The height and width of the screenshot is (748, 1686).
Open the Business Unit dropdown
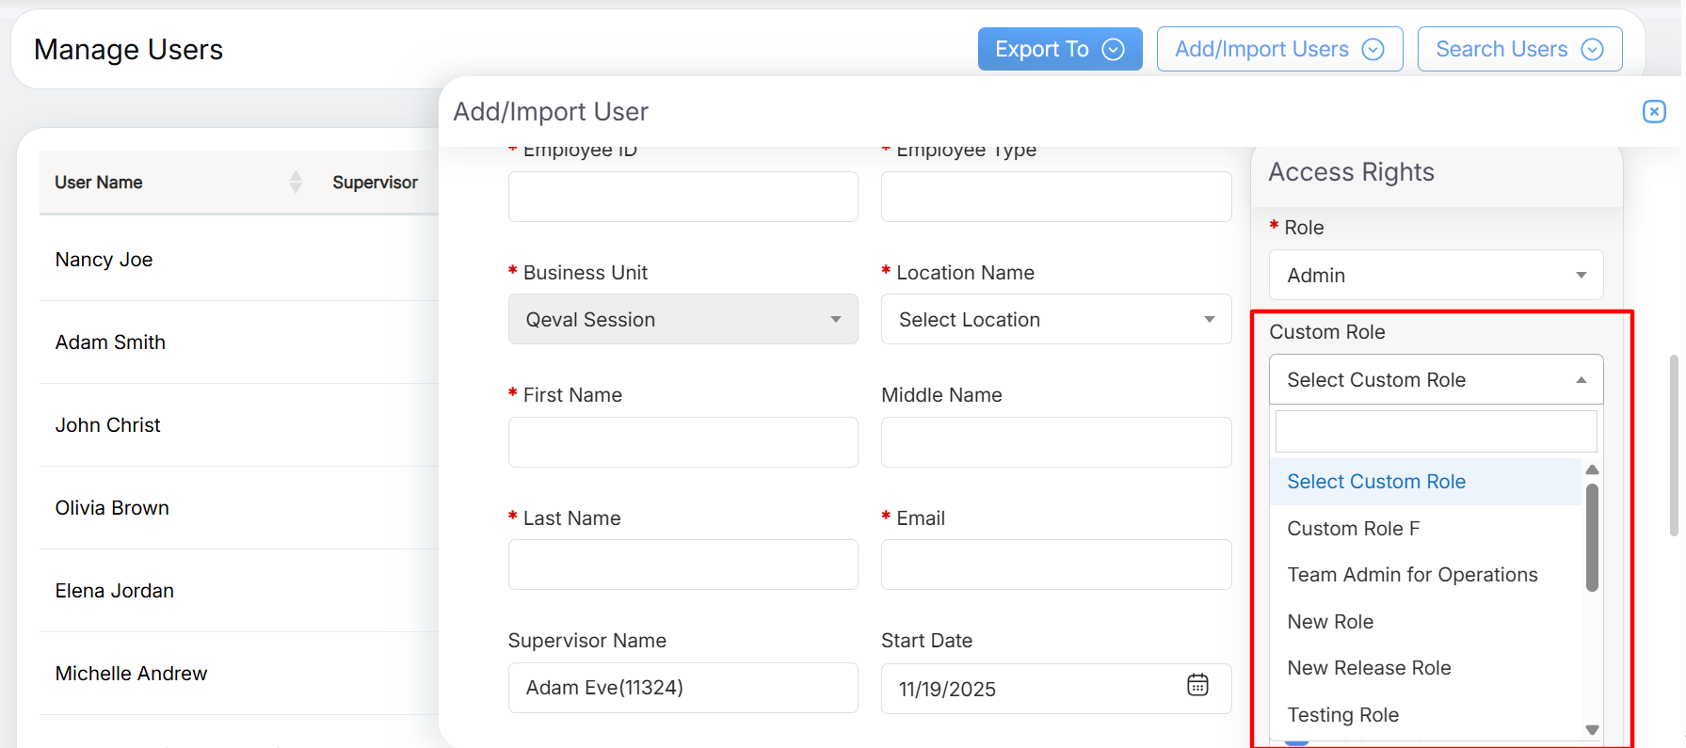682,320
